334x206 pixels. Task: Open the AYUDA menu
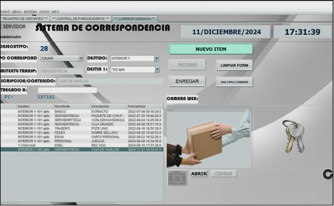point(44,12)
